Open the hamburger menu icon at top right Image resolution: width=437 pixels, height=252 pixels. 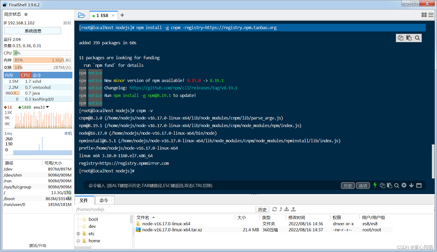click(x=431, y=15)
